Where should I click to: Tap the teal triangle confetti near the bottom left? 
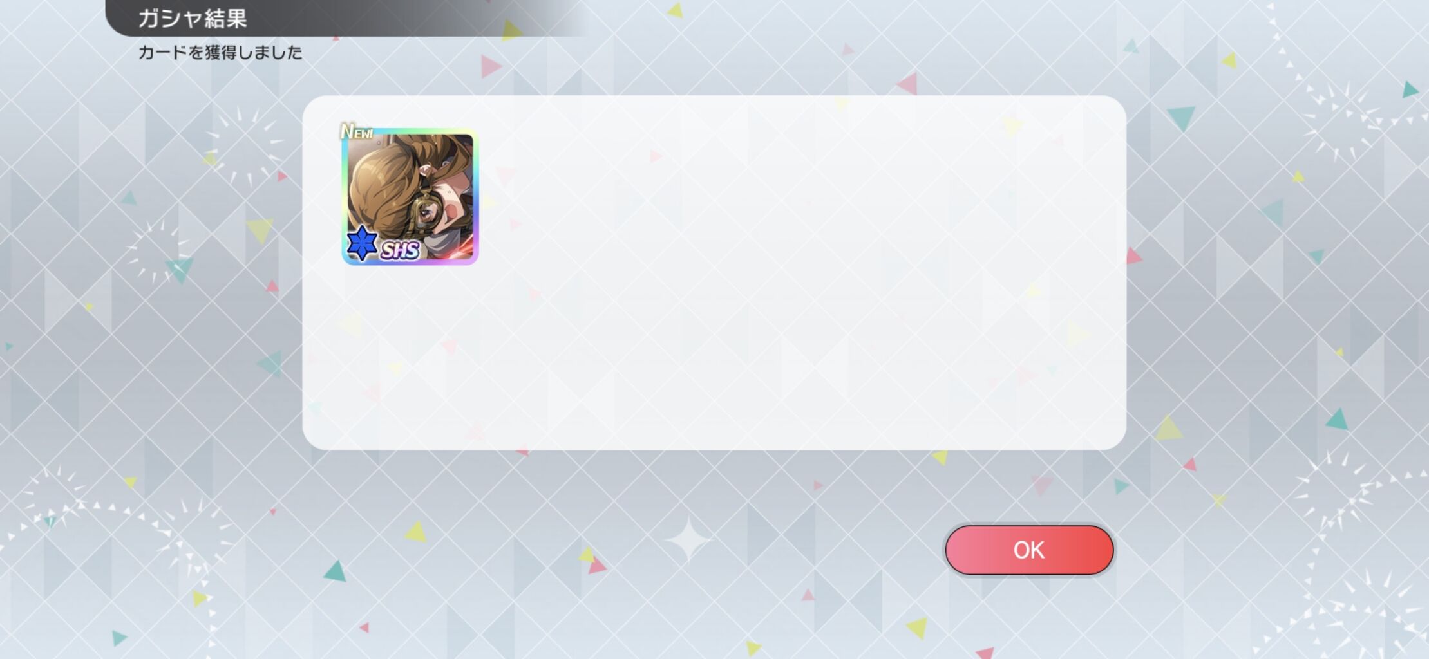(x=335, y=571)
